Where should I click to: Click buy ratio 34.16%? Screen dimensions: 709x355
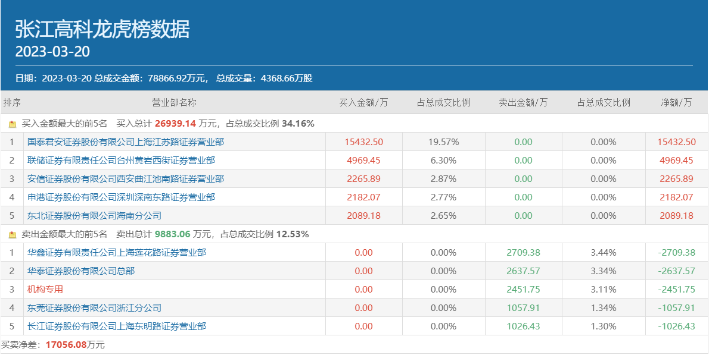(x=298, y=124)
